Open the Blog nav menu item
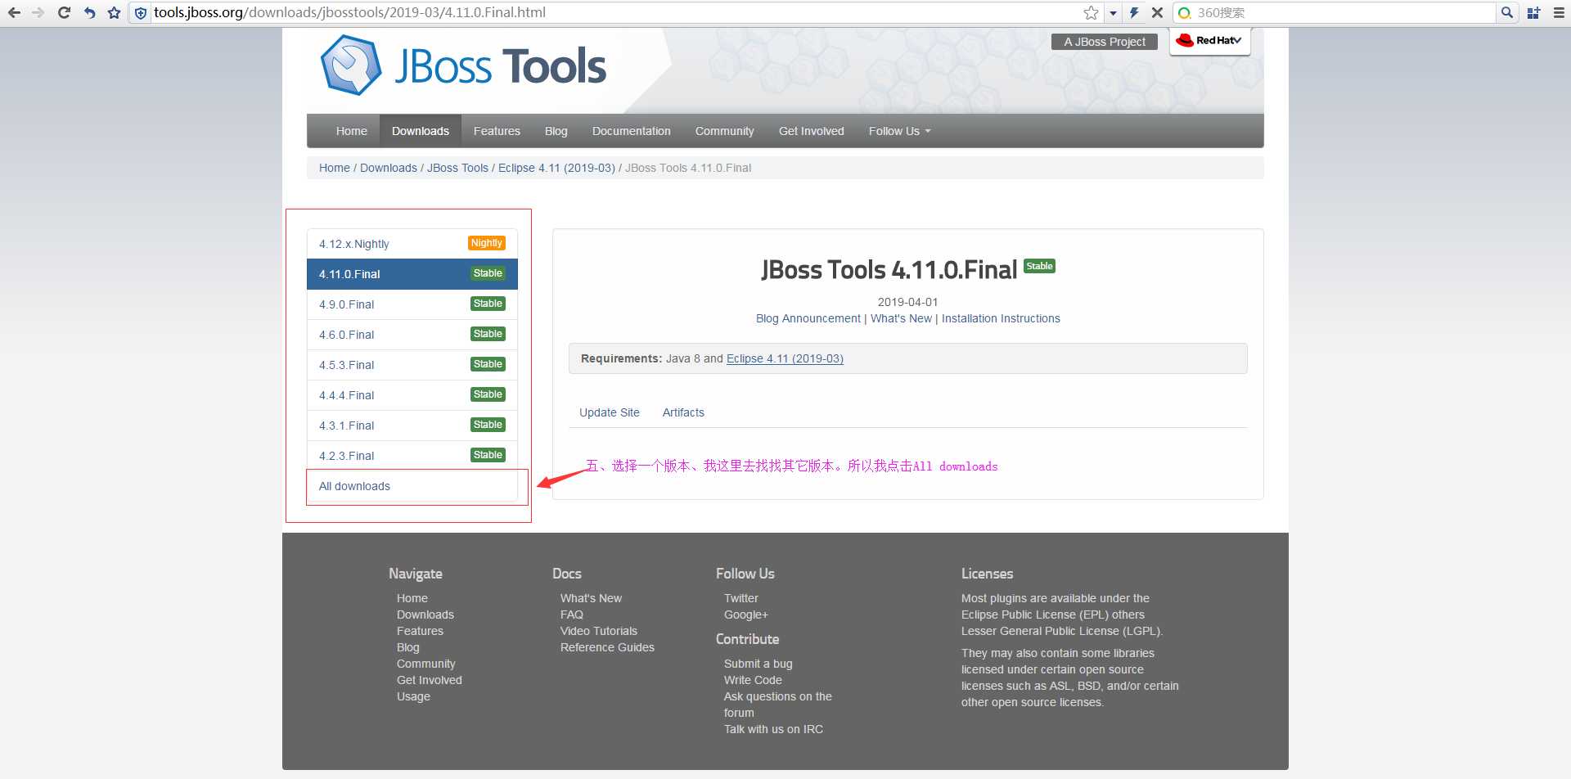 556,131
